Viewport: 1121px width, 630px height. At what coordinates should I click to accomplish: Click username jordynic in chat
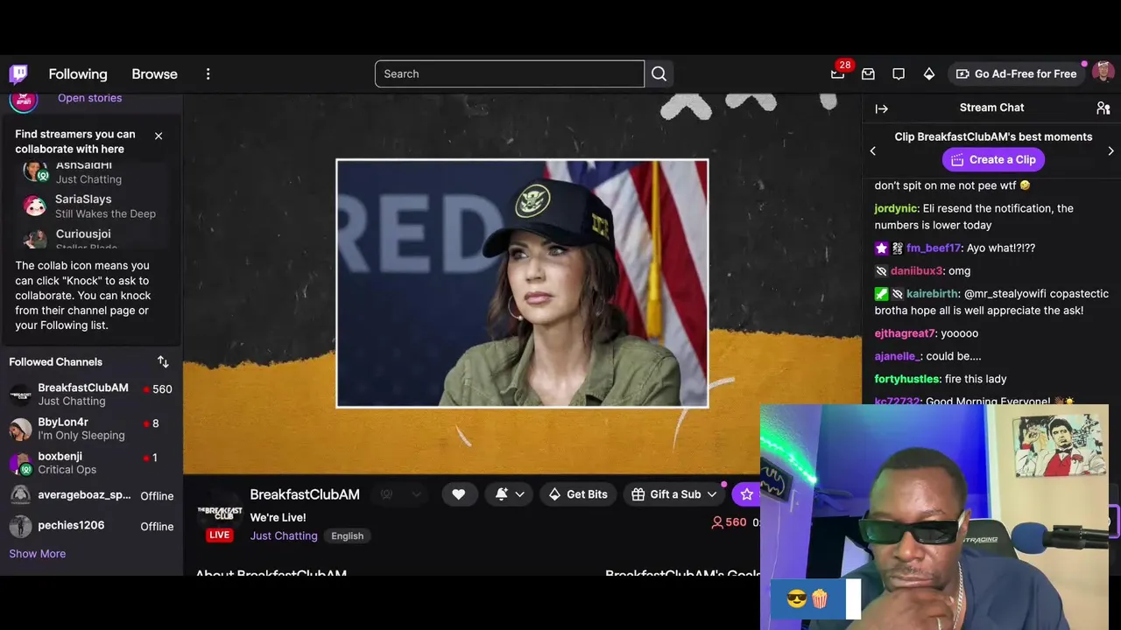[x=896, y=208]
